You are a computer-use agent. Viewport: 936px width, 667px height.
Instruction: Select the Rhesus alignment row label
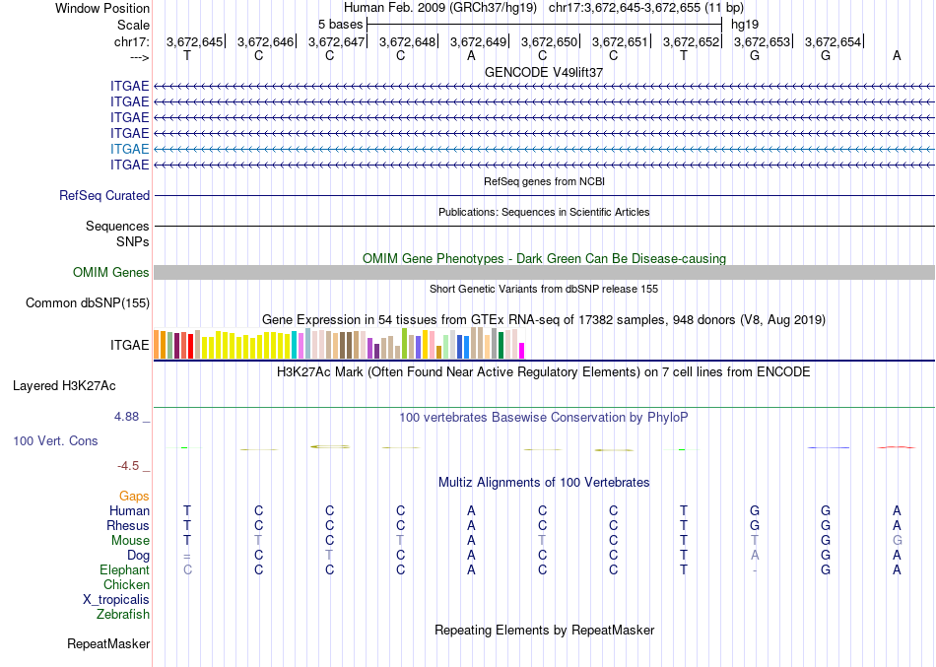128,526
